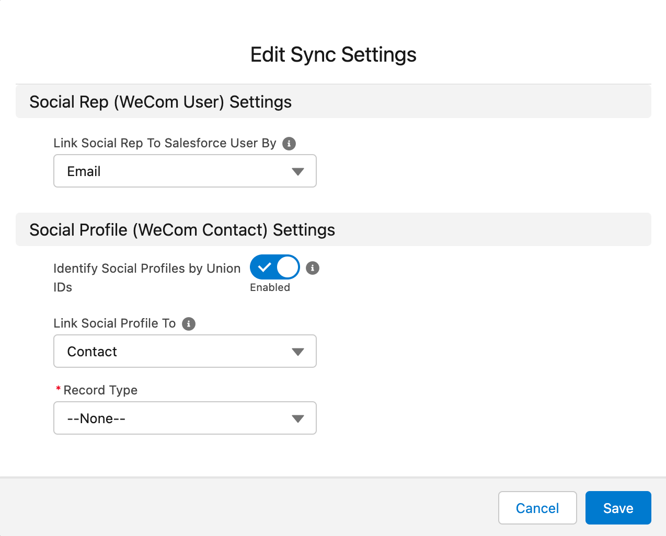This screenshot has height=536, width=666.
Task: Click info icon next to Union IDs toggle
Action: pyautogui.click(x=313, y=268)
